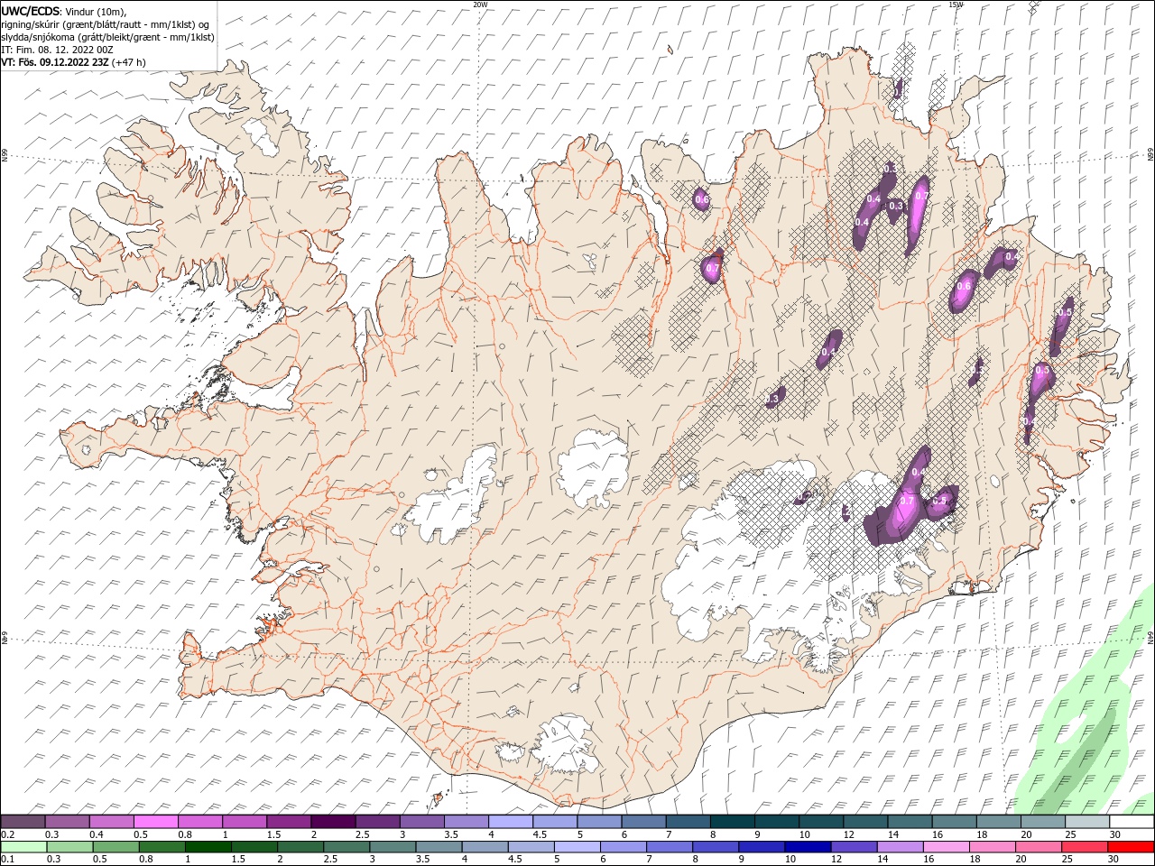Pick the deep blue lower swatch at 10
Screen dimensions: 1155x866
pos(808,847)
